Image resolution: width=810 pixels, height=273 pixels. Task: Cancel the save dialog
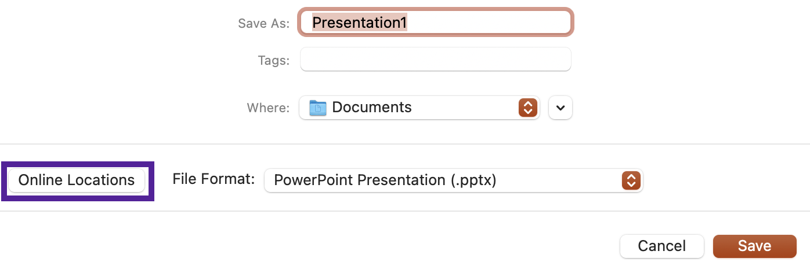661,246
